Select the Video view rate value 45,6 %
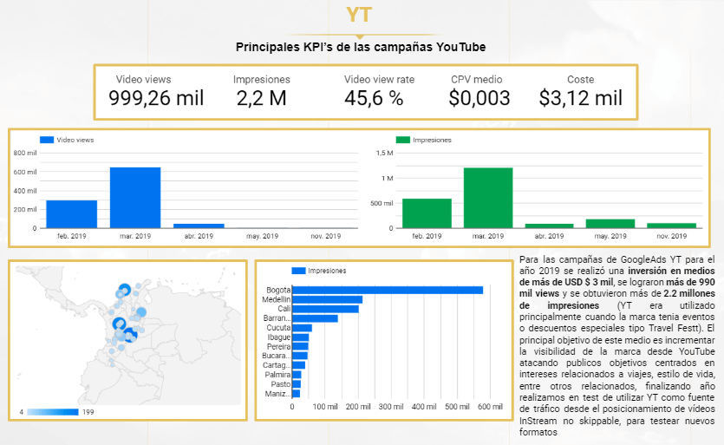 374,98
